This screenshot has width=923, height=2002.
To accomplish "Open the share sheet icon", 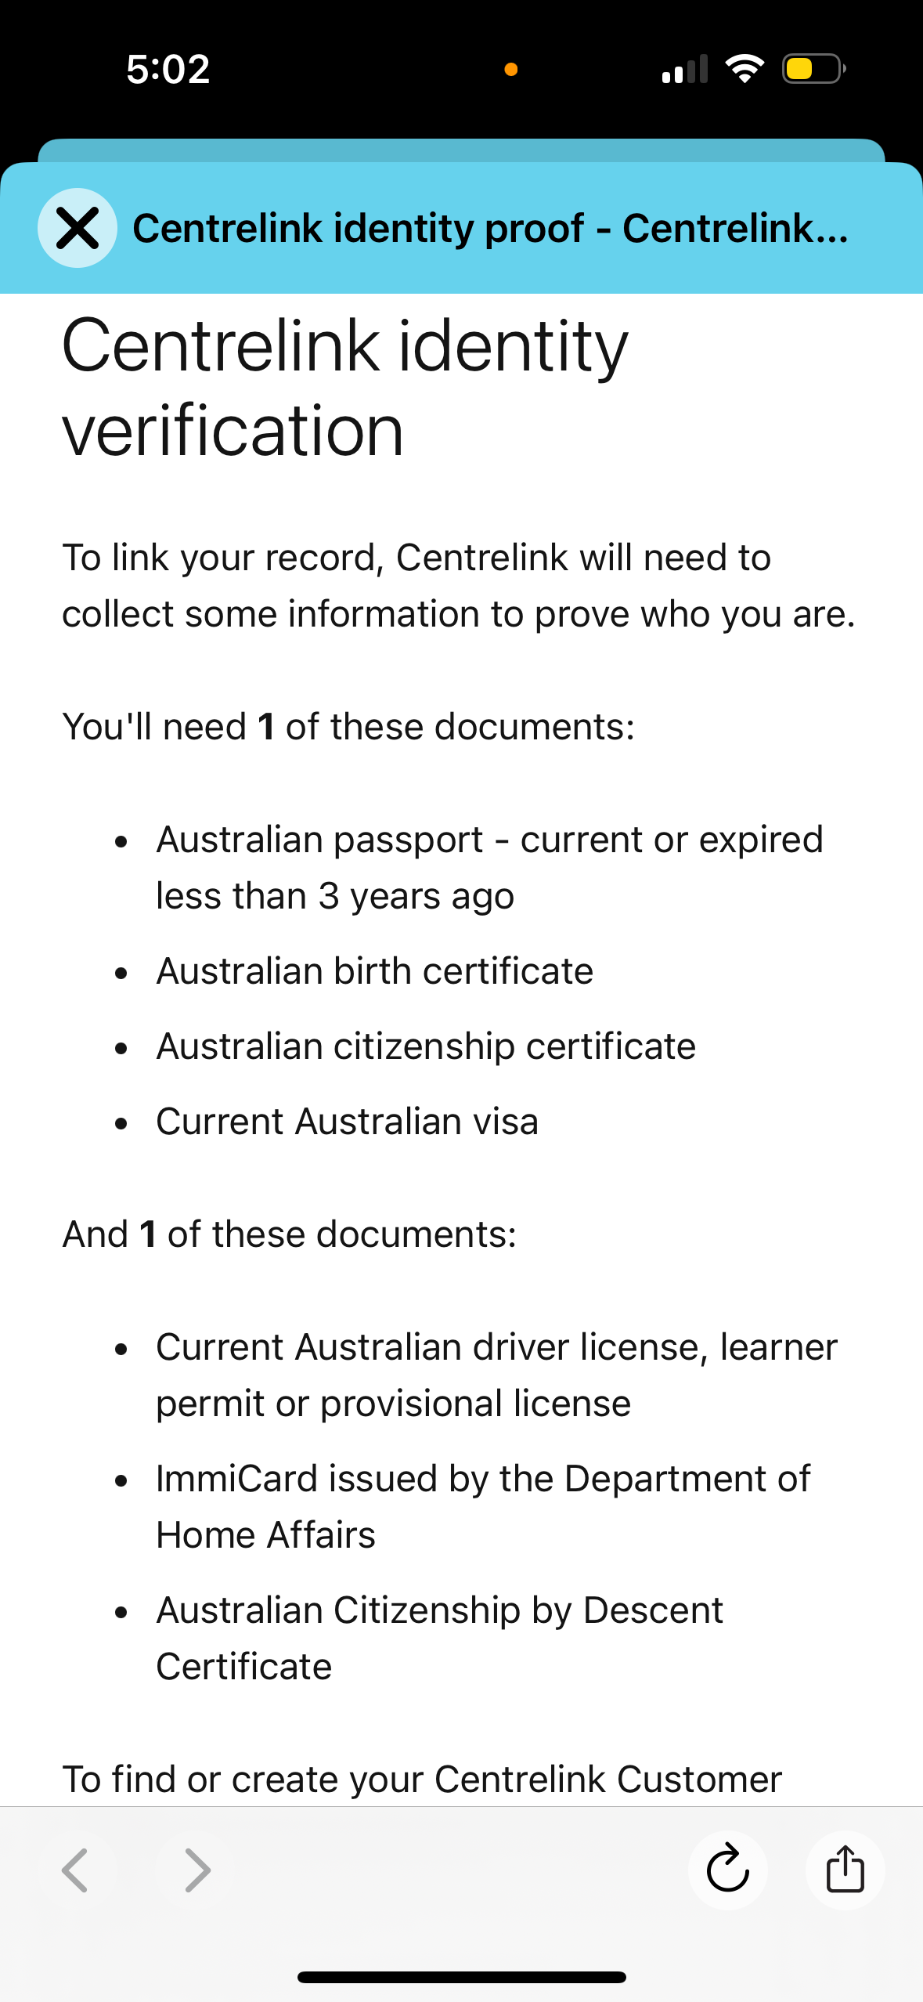I will 845,1870.
